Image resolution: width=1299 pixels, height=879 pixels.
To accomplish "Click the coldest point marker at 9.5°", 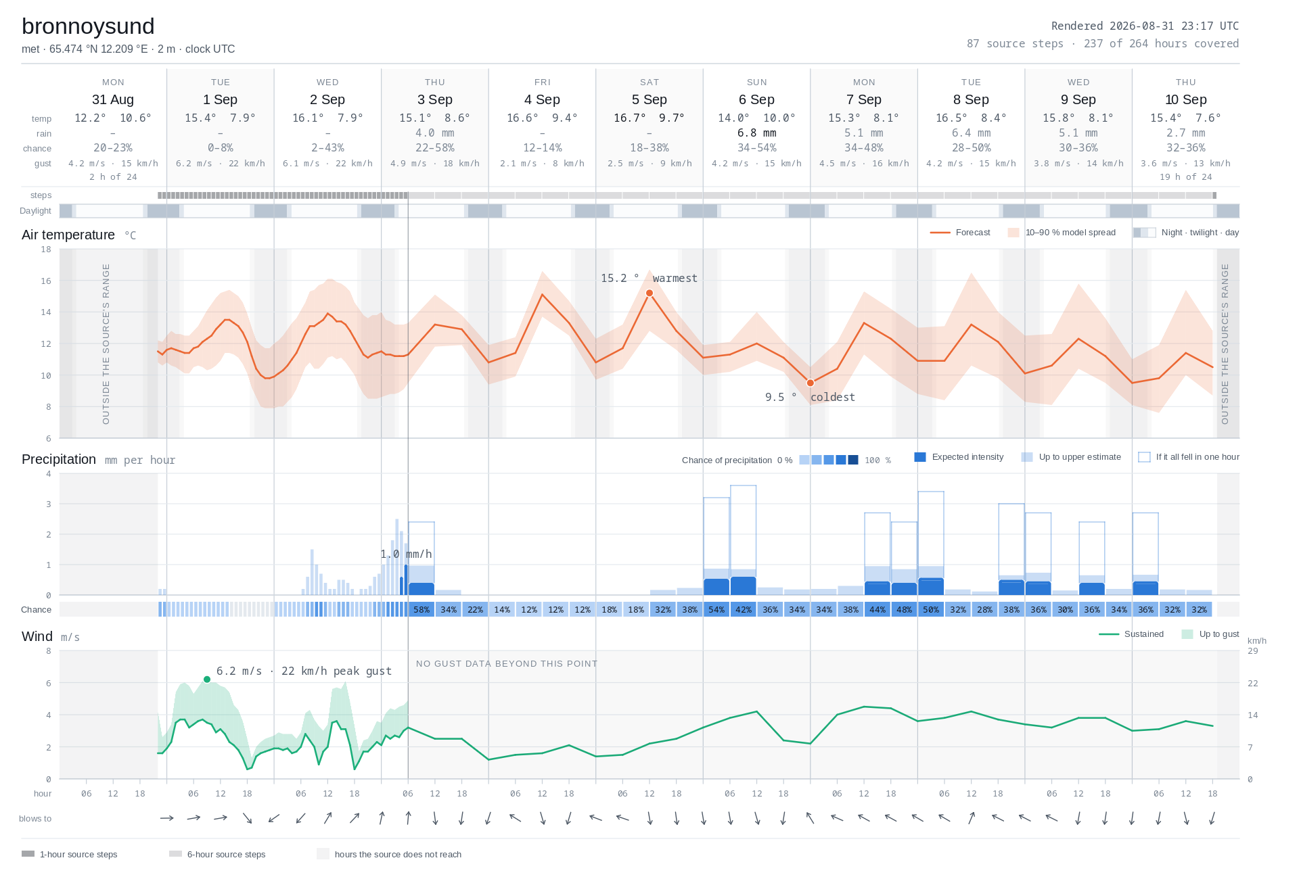I will click(811, 383).
